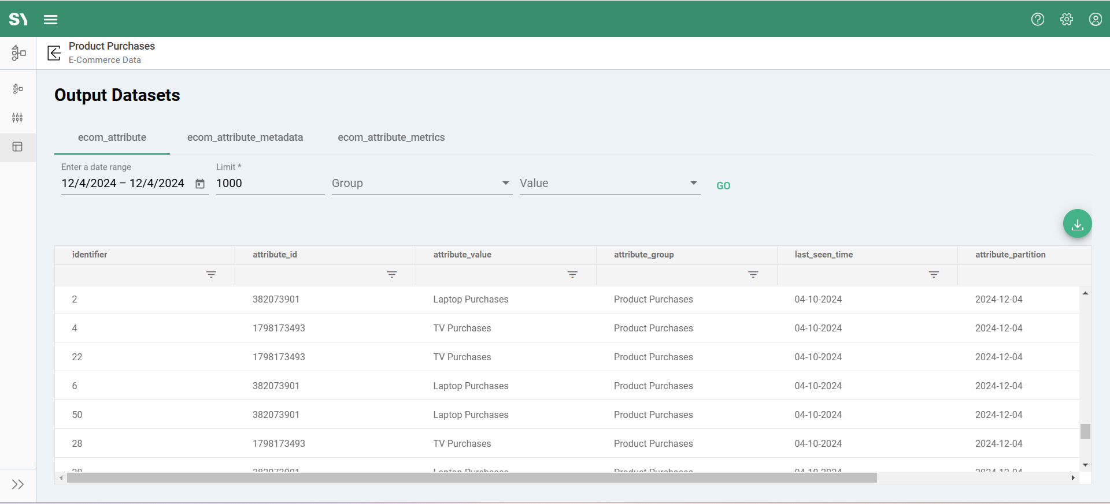The image size is (1110, 504).
Task: Sort by last_seen_time column header
Action: [x=823, y=255]
